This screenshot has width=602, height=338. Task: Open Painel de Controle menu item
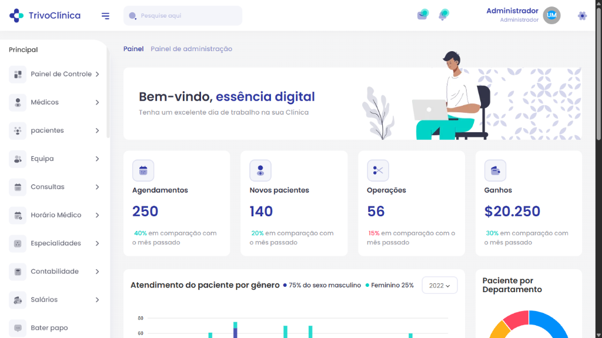pos(55,74)
